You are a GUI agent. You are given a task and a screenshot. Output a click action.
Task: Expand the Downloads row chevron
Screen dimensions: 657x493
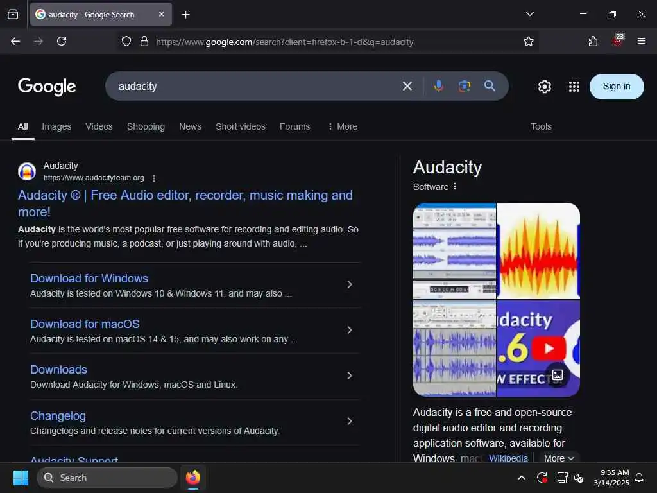(x=350, y=376)
